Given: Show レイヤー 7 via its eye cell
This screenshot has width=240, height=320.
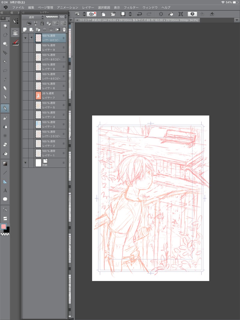Looking at the screenshot, I should click(x=25, y=95).
